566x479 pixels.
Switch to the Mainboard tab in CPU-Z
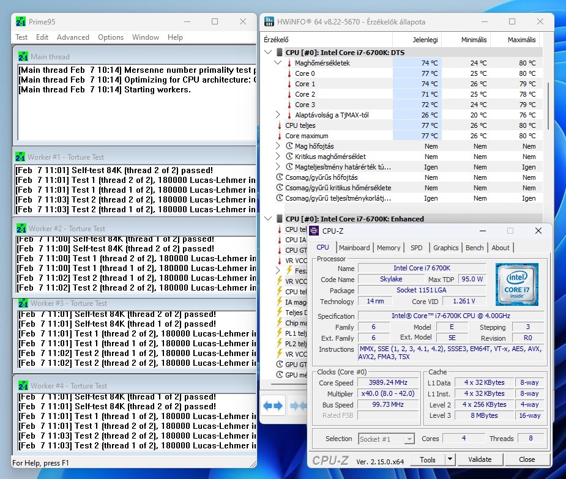coord(354,248)
